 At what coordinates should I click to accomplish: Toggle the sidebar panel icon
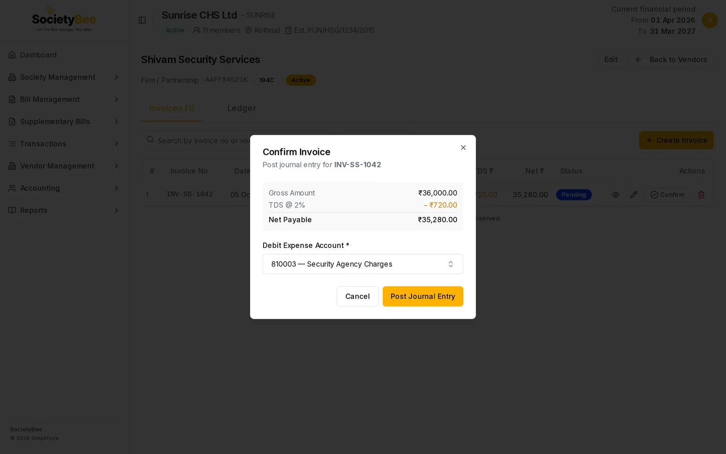tap(142, 20)
